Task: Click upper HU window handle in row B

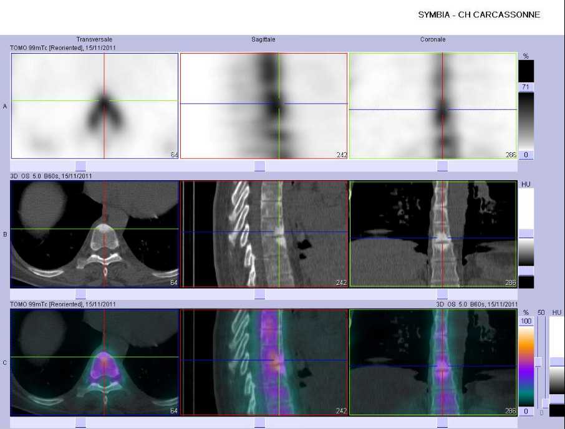Action: coord(526,233)
